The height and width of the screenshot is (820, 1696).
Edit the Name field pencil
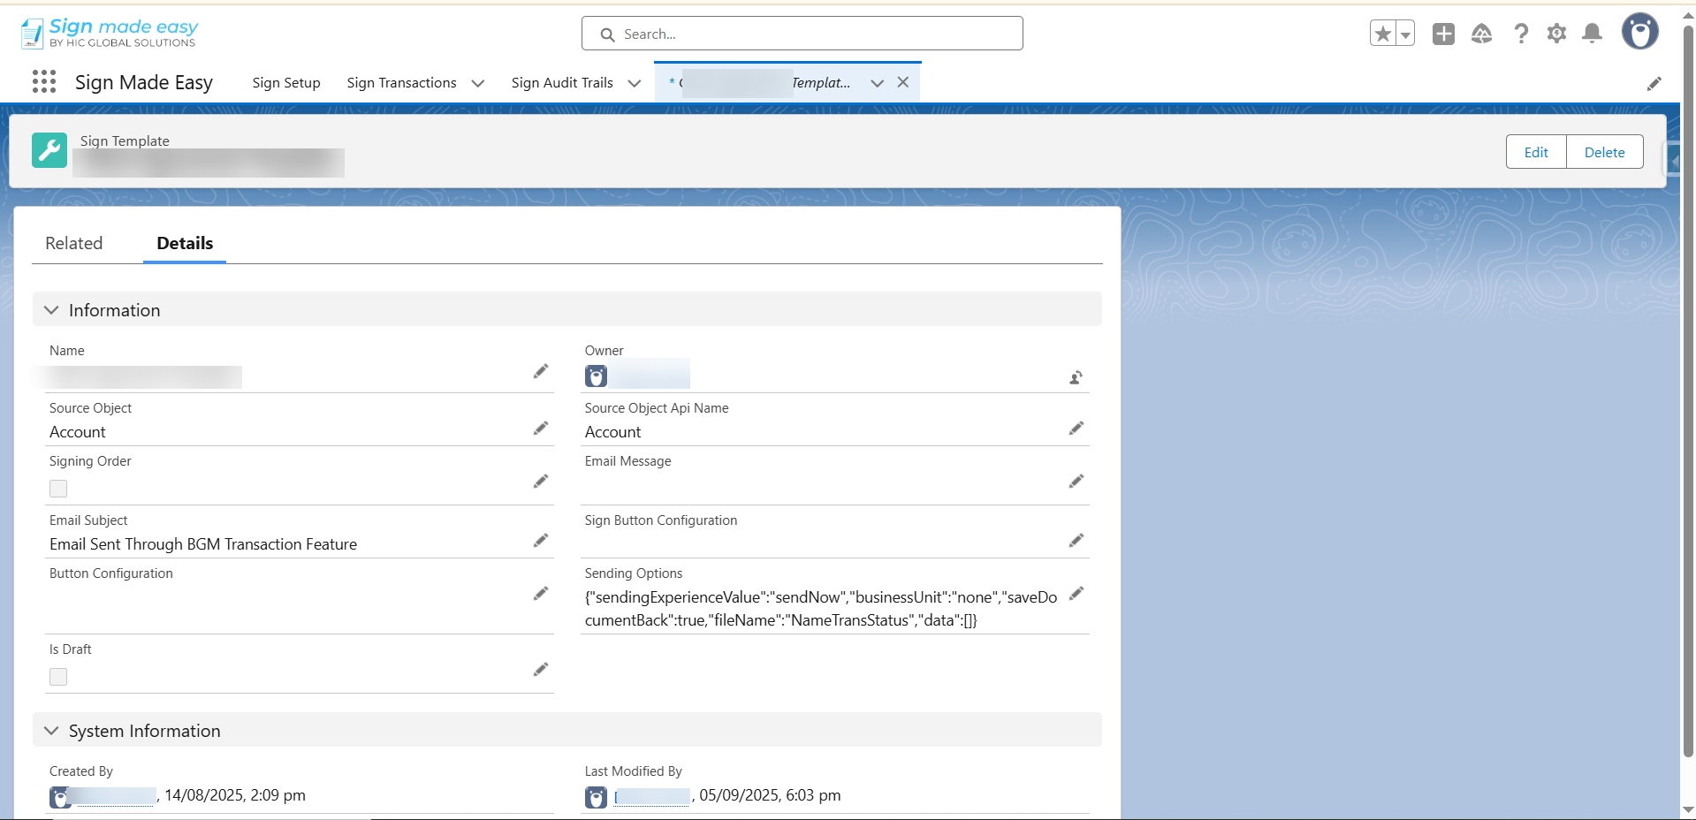tap(541, 372)
